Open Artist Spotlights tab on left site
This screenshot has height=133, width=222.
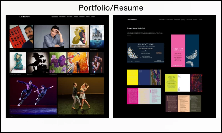point(55,17)
